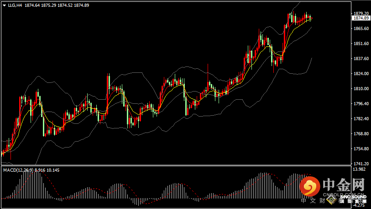Click the 1768.80 price axis label
The image size is (371, 209).
click(361, 134)
